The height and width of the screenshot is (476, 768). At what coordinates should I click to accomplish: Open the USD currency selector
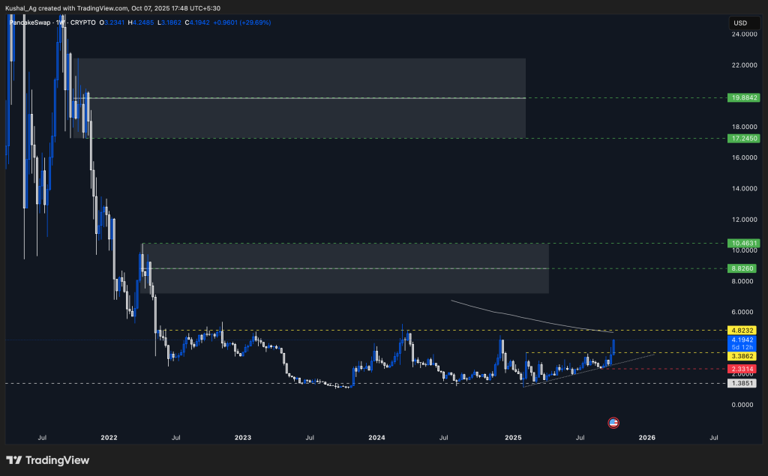745,23
